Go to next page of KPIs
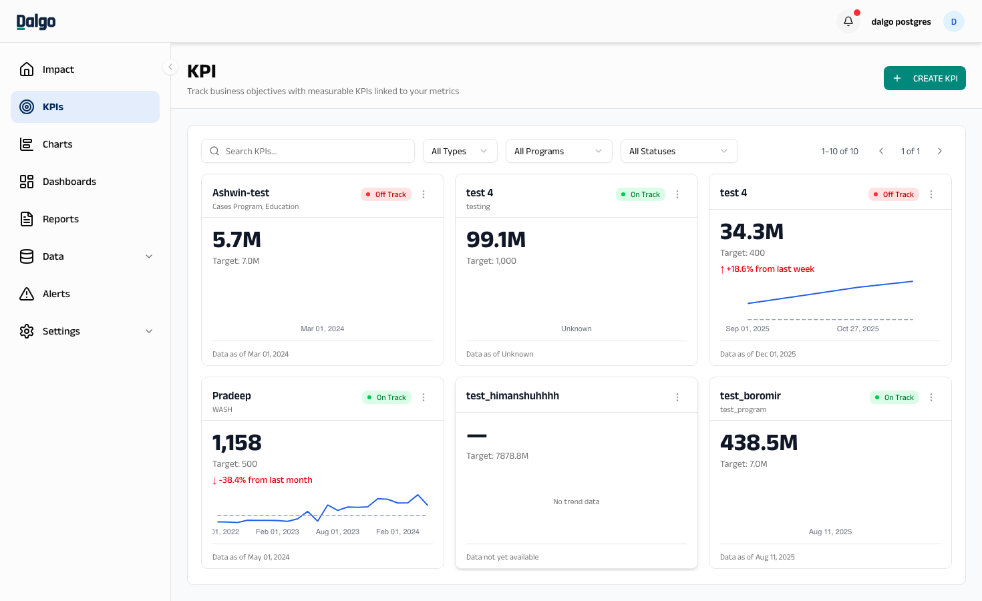Screen dimensions: 982x601 tap(940, 151)
